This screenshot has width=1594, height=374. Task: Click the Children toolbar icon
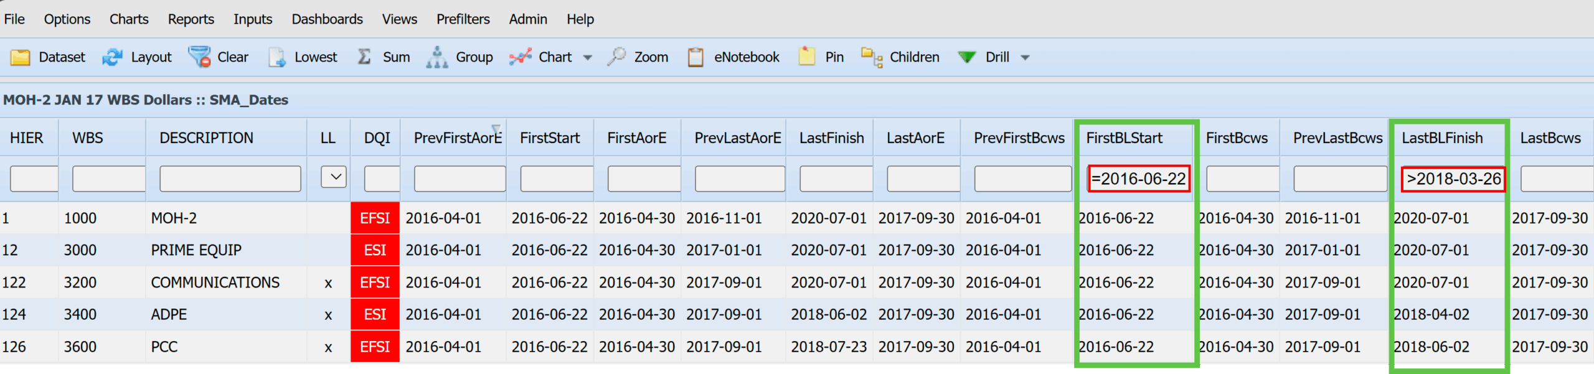(x=872, y=57)
